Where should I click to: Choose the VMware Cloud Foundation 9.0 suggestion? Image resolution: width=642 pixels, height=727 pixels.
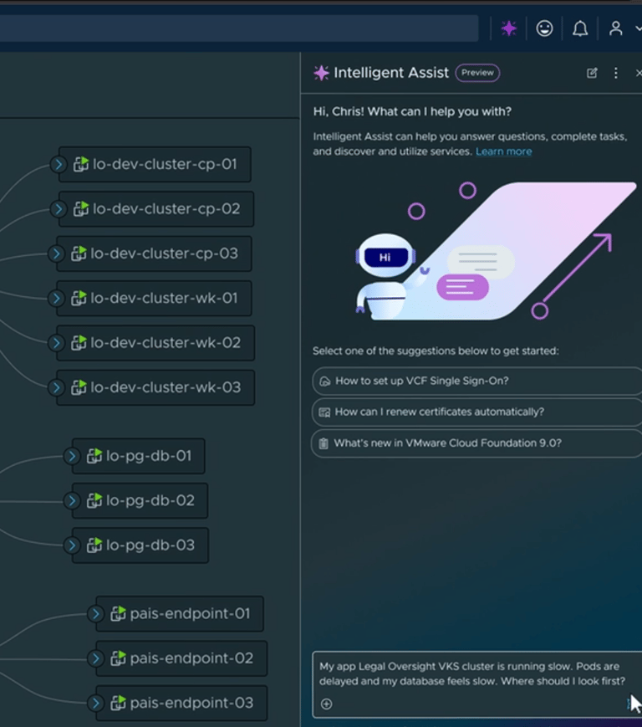click(477, 443)
